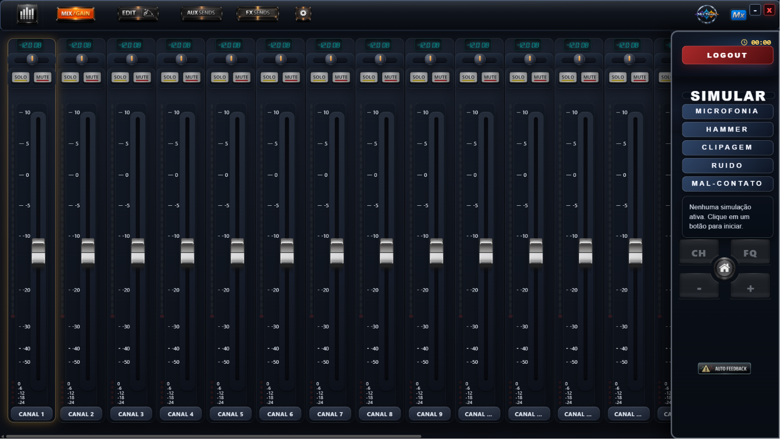Select the CANAL 3 label button

(x=131, y=414)
